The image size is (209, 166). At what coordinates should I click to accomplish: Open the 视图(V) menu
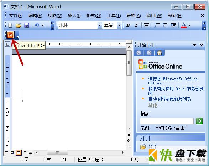tap(55, 16)
